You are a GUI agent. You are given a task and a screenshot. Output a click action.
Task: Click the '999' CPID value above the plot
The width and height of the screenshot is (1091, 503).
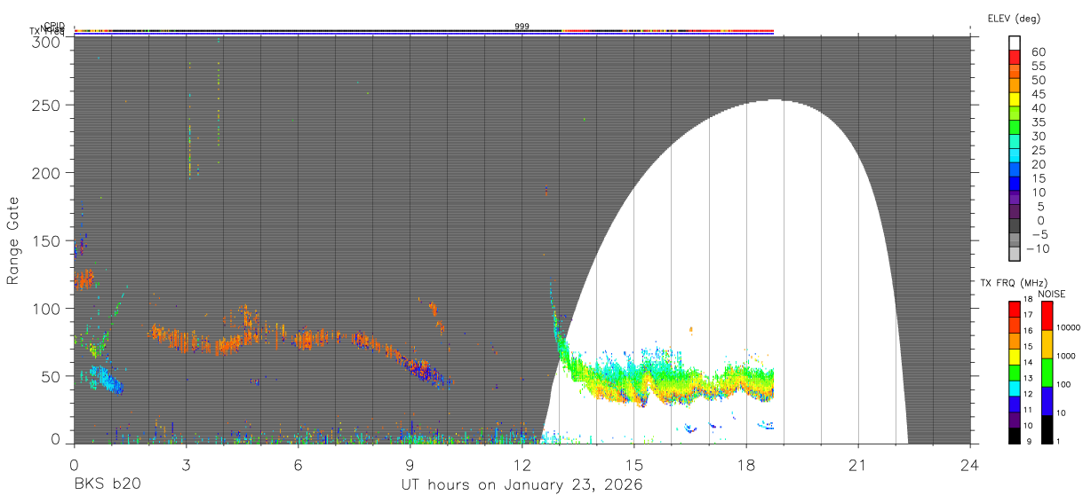[x=522, y=27]
